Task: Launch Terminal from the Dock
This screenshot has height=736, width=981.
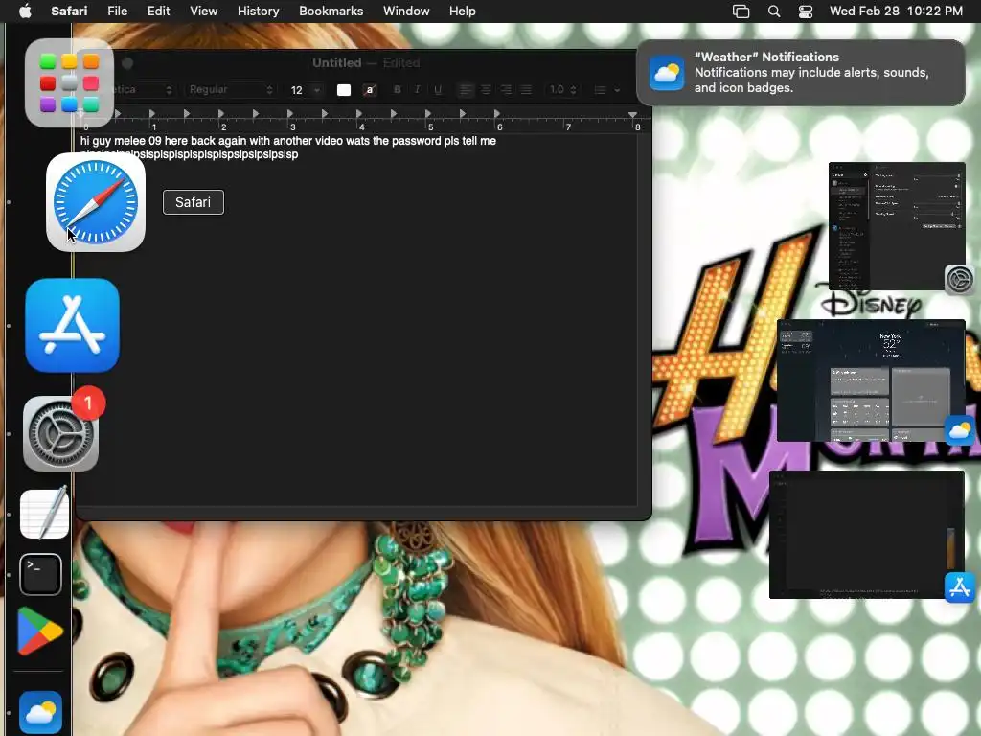Action: click(40, 574)
